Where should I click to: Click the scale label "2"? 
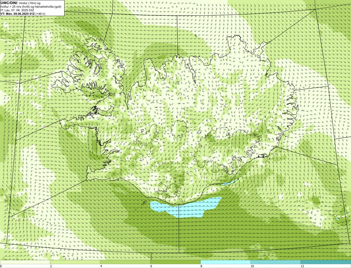pyautogui.click(x=51, y=266)
